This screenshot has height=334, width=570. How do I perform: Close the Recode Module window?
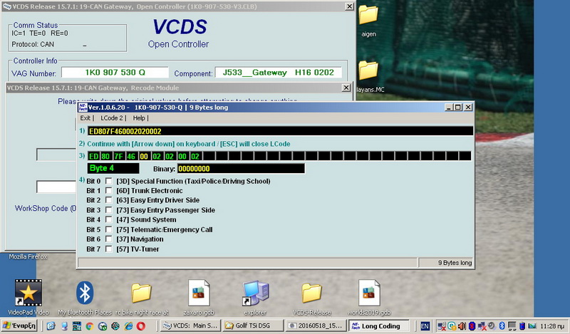pos(346,88)
